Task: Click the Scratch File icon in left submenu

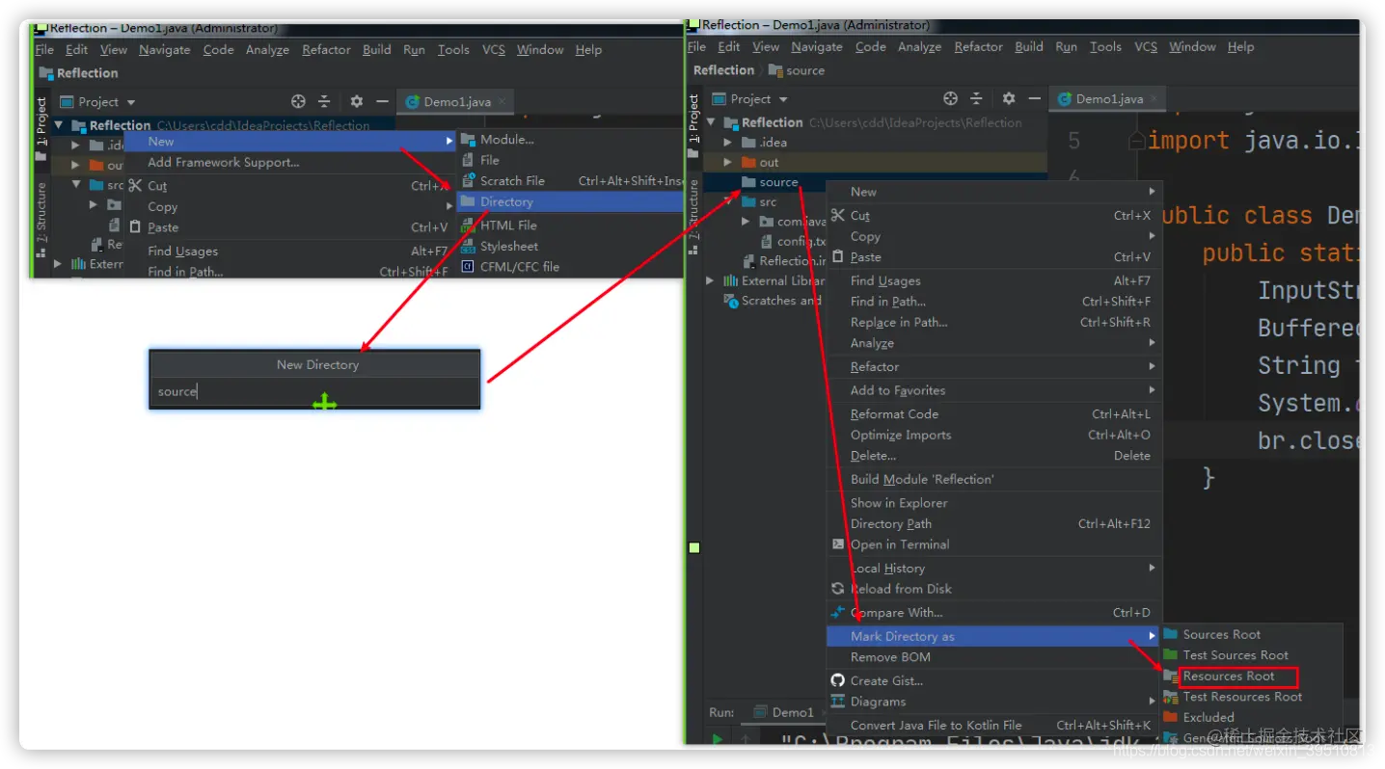Action: (x=468, y=180)
